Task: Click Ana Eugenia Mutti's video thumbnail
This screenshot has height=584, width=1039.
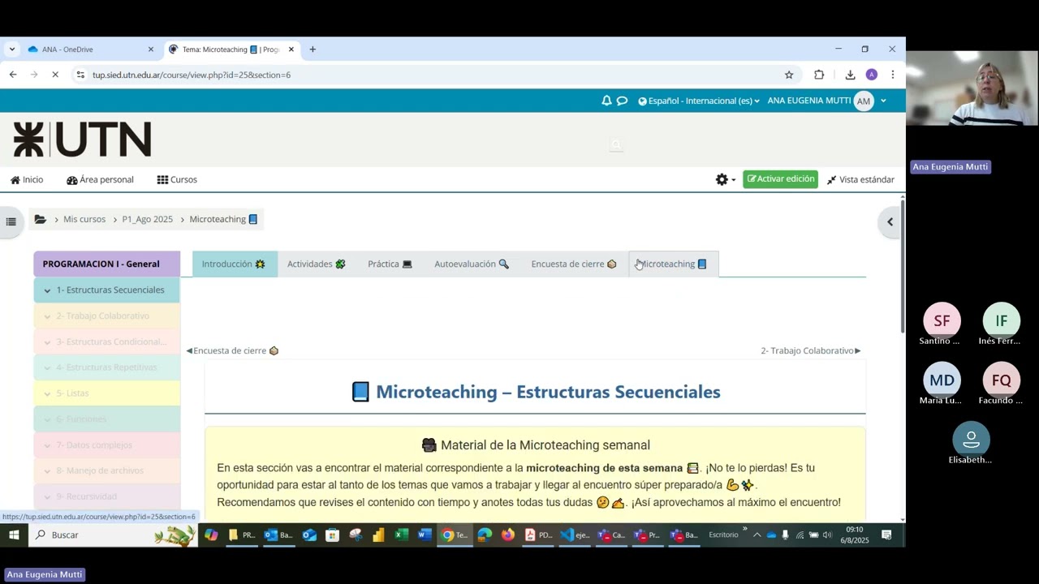Action: click(972, 88)
